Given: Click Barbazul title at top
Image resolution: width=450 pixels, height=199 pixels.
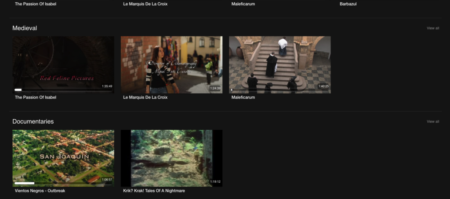Looking at the screenshot, I should pos(348,4).
